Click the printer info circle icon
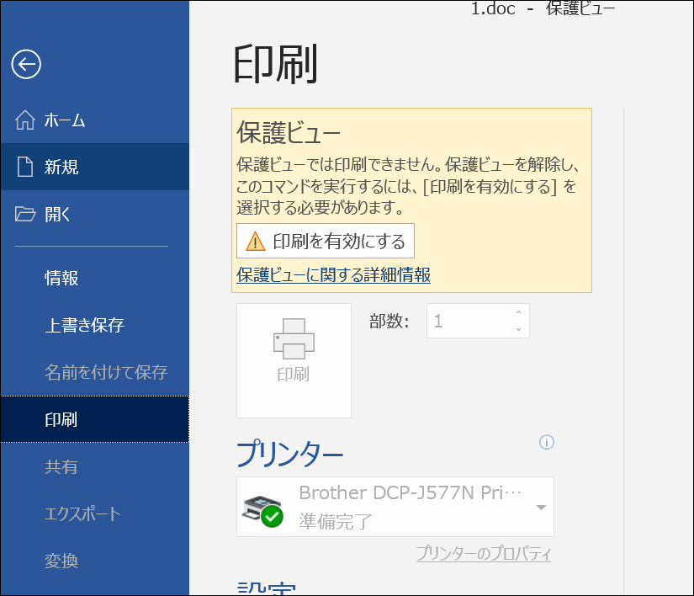This screenshot has width=694, height=596. point(547,442)
